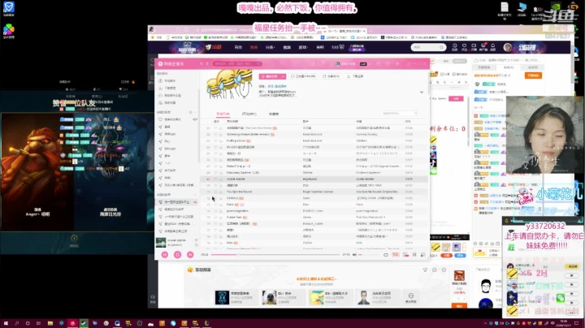The width and height of the screenshot is (585, 328).
Task: Toggle the loop playback mode icon
Action: pos(386,255)
